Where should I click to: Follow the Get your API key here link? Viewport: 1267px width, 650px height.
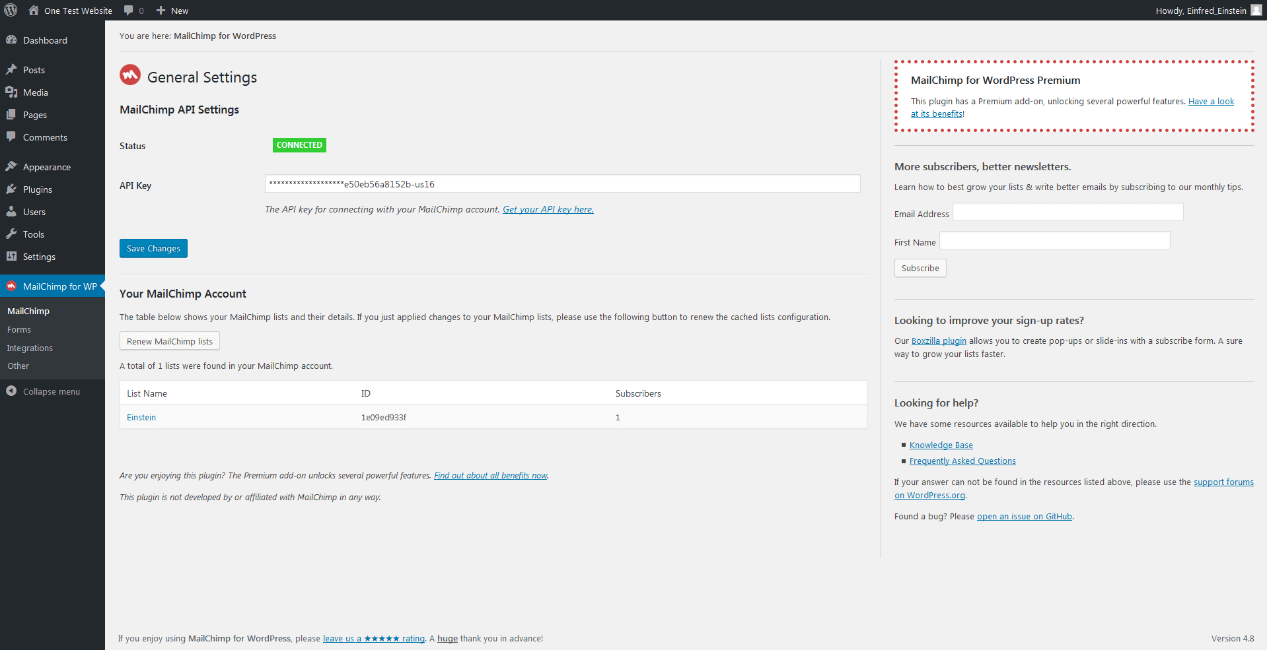(x=548, y=210)
